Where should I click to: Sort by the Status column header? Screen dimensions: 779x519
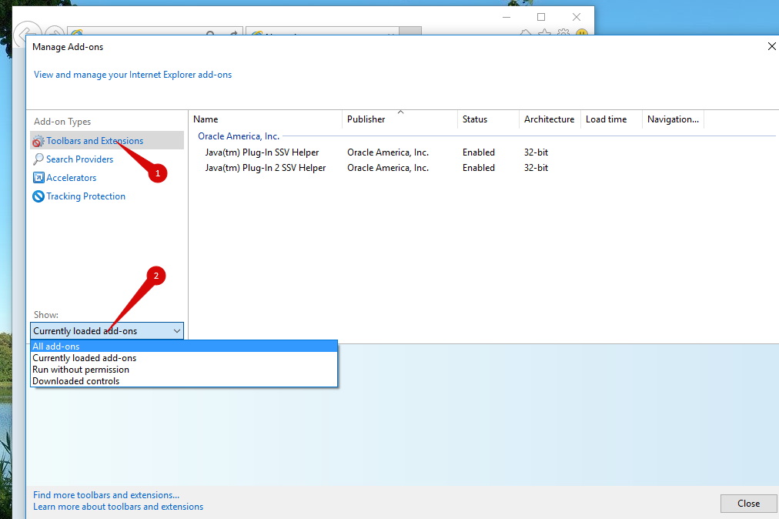point(488,119)
